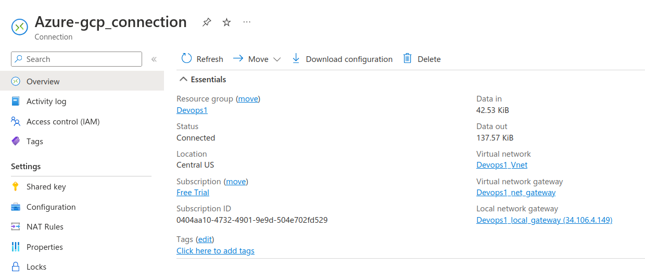This screenshot has height=279, width=645.
Task: Click the Configuration toolbox icon
Action: pos(16,207)
